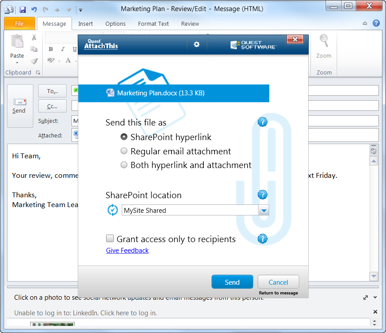This screenshot has height=333, width=386.
Task: Click the Word icon beside Marketing Plan.docx
Action: [110, 93]
